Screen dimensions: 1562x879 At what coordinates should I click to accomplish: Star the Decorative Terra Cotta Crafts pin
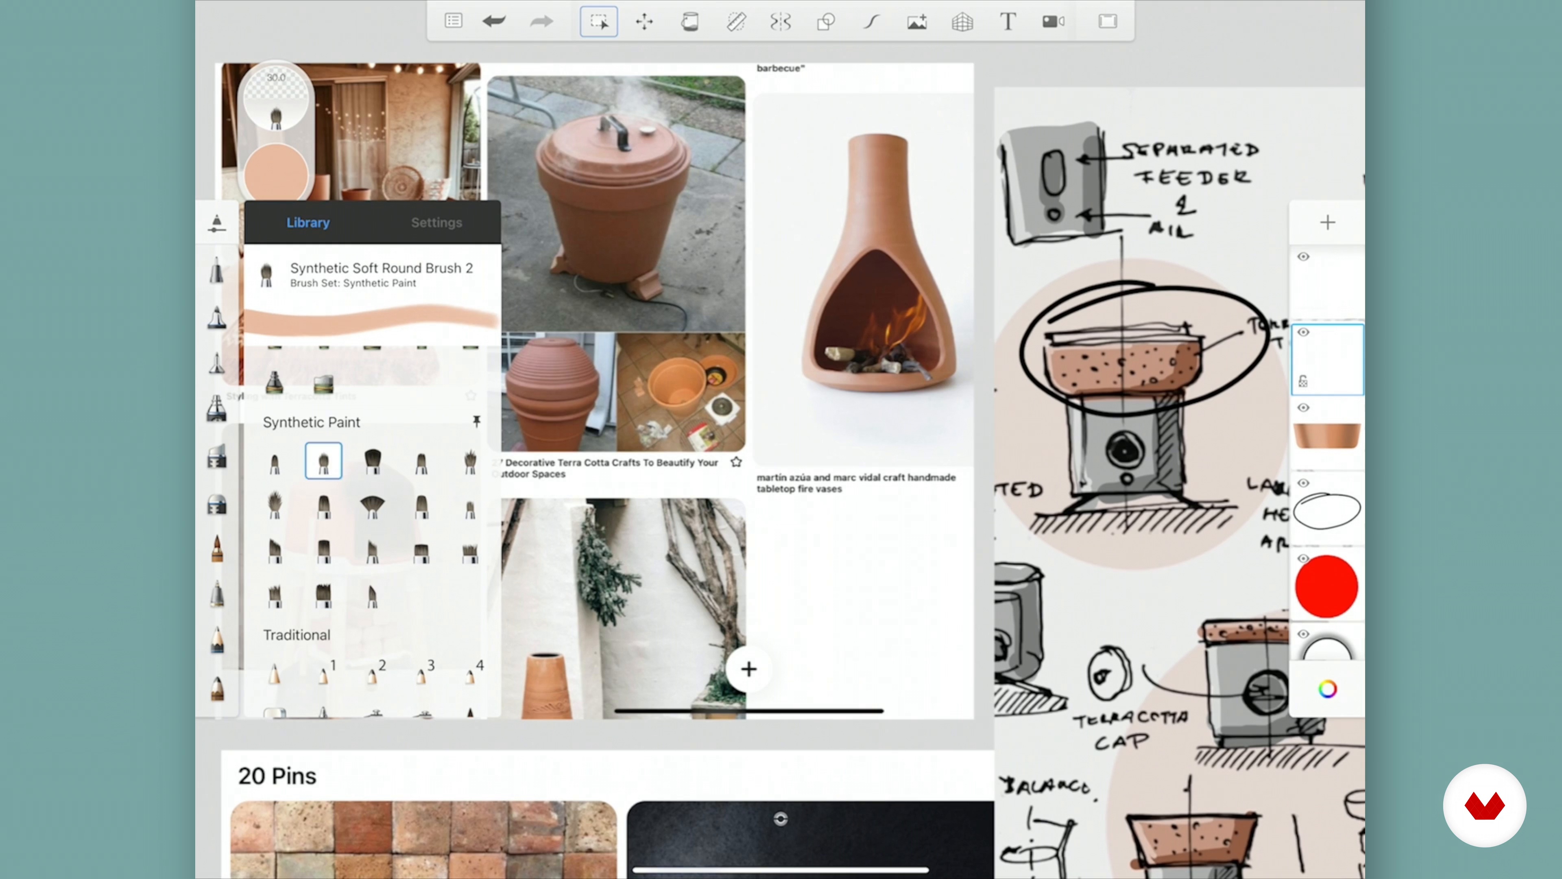click(736, 462)
